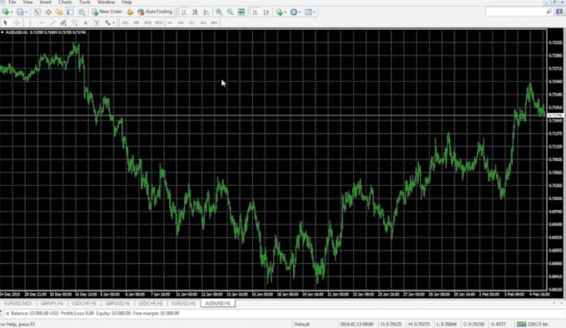Click the connection status 2281/5 kb
The height and width of the screenshot is (328, 566).
(x=533, y=324)
